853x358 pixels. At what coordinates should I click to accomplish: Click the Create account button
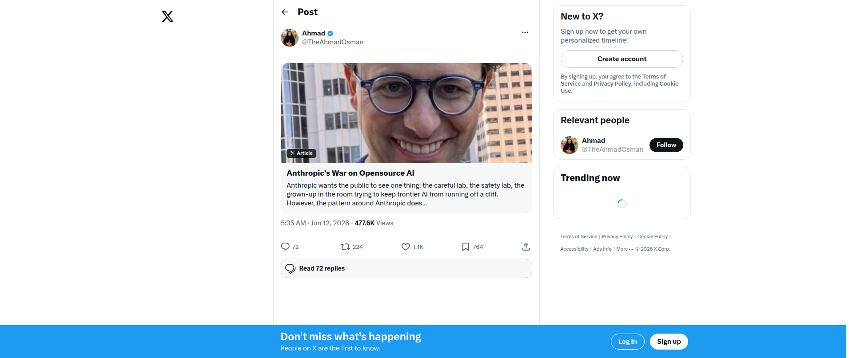click(622, 59)
